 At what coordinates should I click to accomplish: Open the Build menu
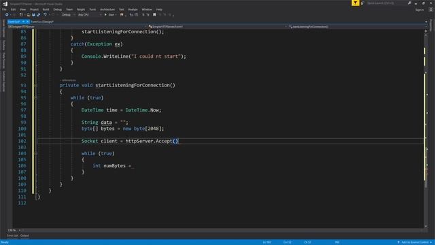click(x=46, y=10)
